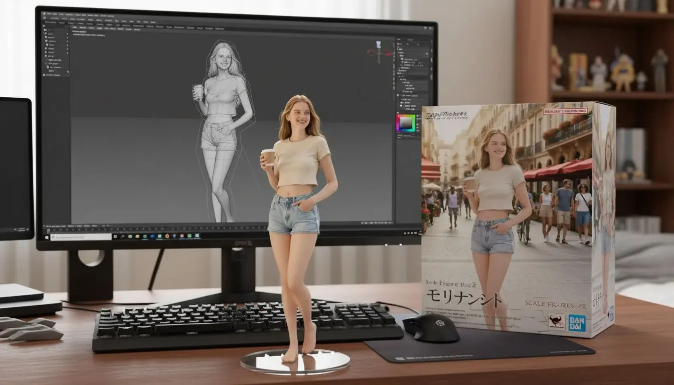Click the bottom entry in the left outliner panel

[53, 75]
